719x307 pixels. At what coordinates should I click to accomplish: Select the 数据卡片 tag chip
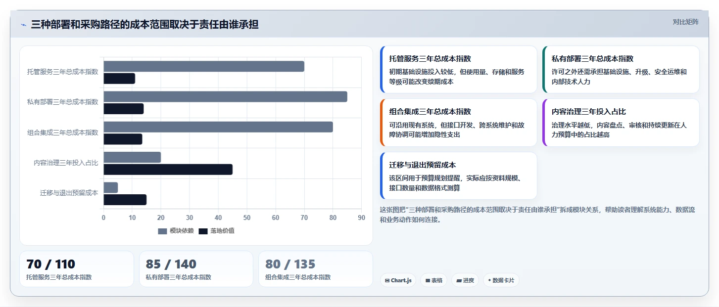point(501,280)
